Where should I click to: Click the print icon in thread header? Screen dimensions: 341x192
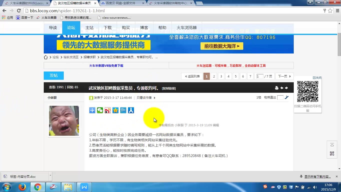pos(276,88)
